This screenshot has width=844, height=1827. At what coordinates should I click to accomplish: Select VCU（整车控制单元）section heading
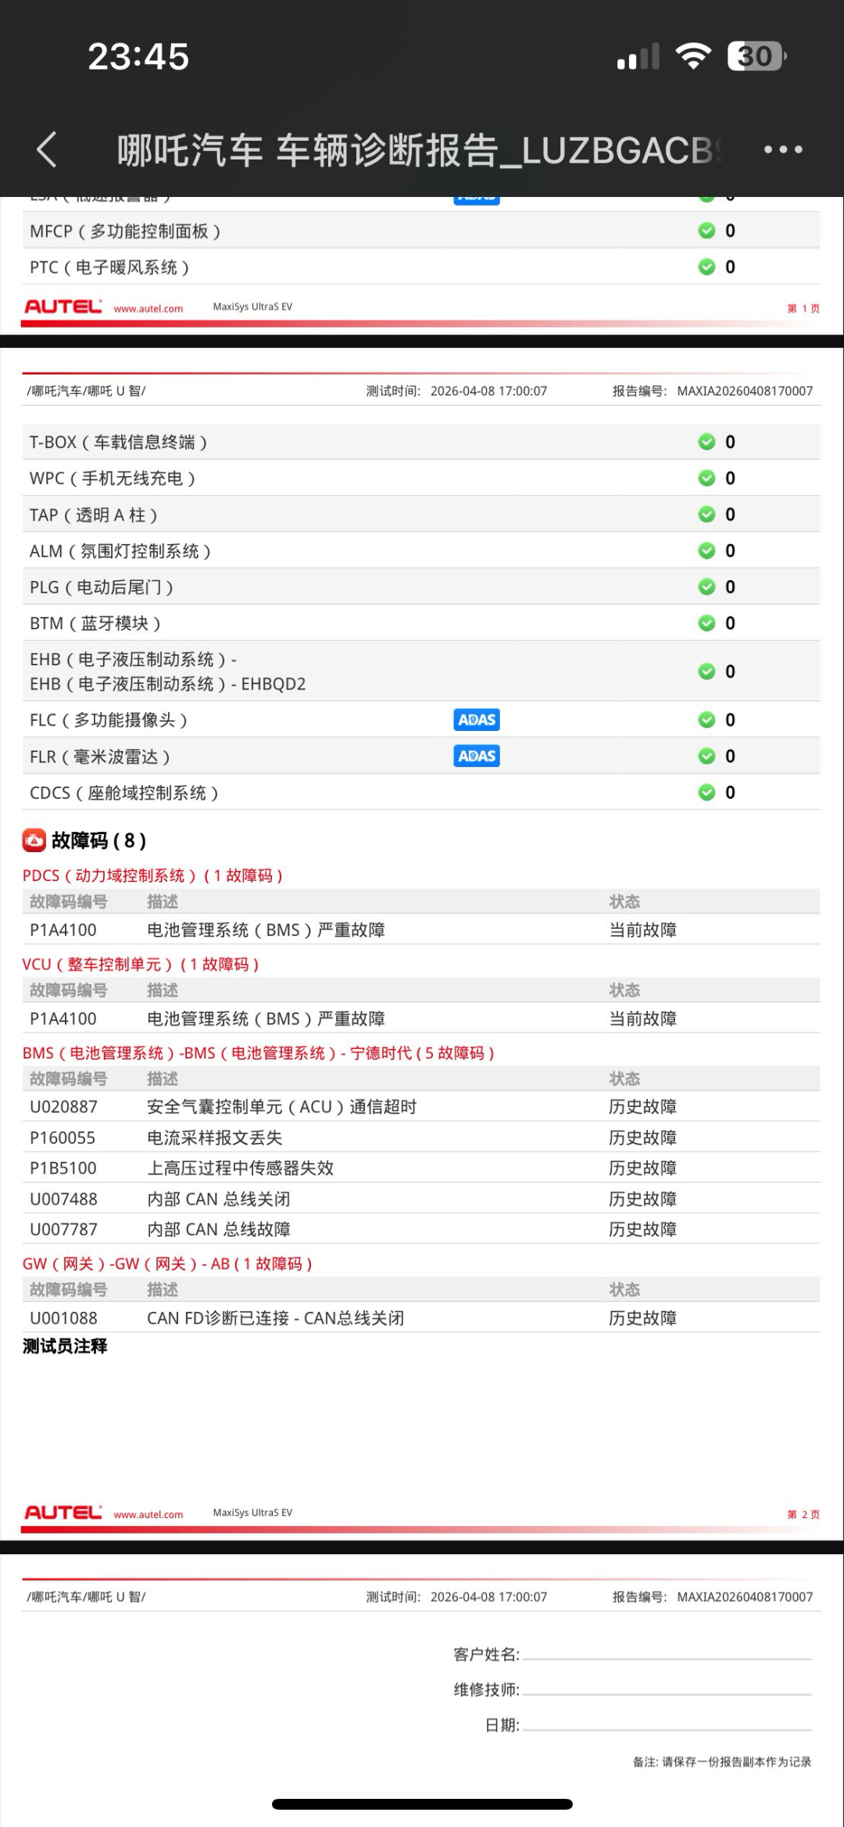tap(141, 965)
